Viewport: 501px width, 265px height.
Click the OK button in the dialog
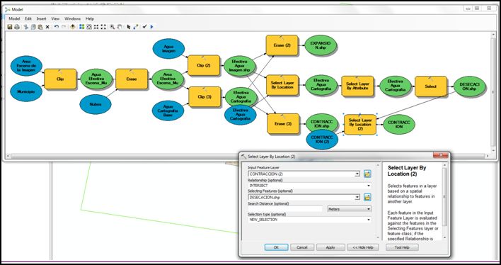click(277, 247)
